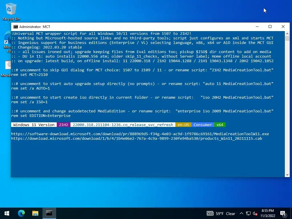
Task: Click the 'uncomment to start auto upgrade' comment line
Action: (142, 84)
